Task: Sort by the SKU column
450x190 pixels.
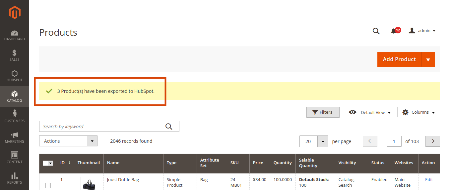Action: click(x=238, y=163)
